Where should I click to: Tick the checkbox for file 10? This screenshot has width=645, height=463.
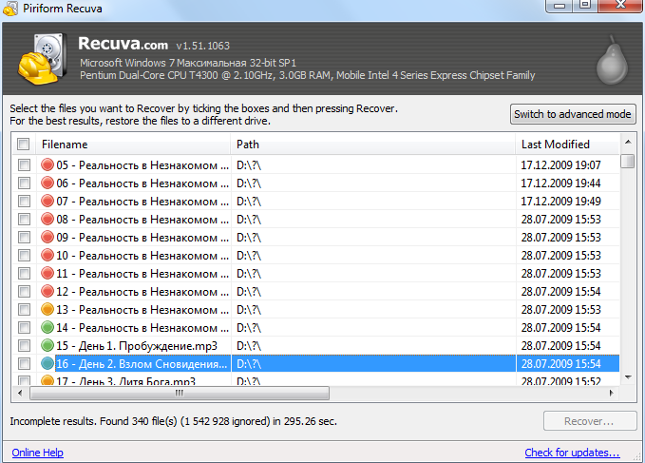[x=25, y=256]
